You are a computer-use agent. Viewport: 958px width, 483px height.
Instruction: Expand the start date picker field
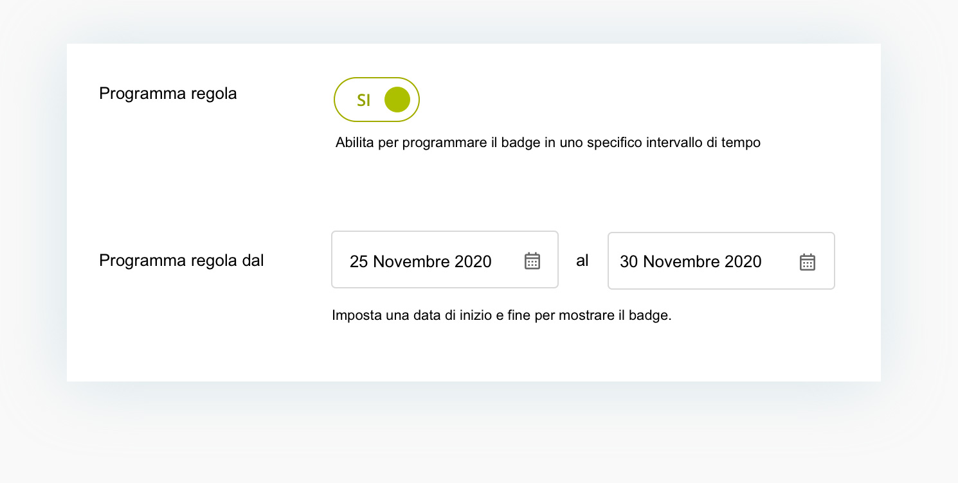(445, 259)
